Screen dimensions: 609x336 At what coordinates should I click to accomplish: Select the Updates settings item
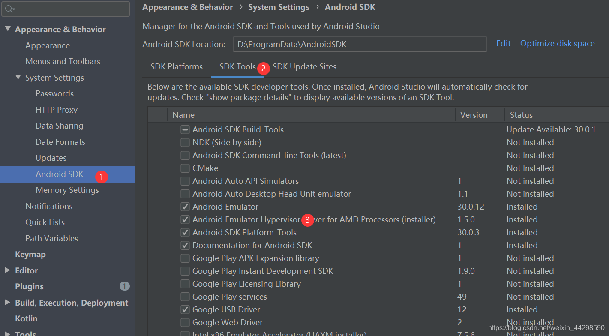point(51,158)
